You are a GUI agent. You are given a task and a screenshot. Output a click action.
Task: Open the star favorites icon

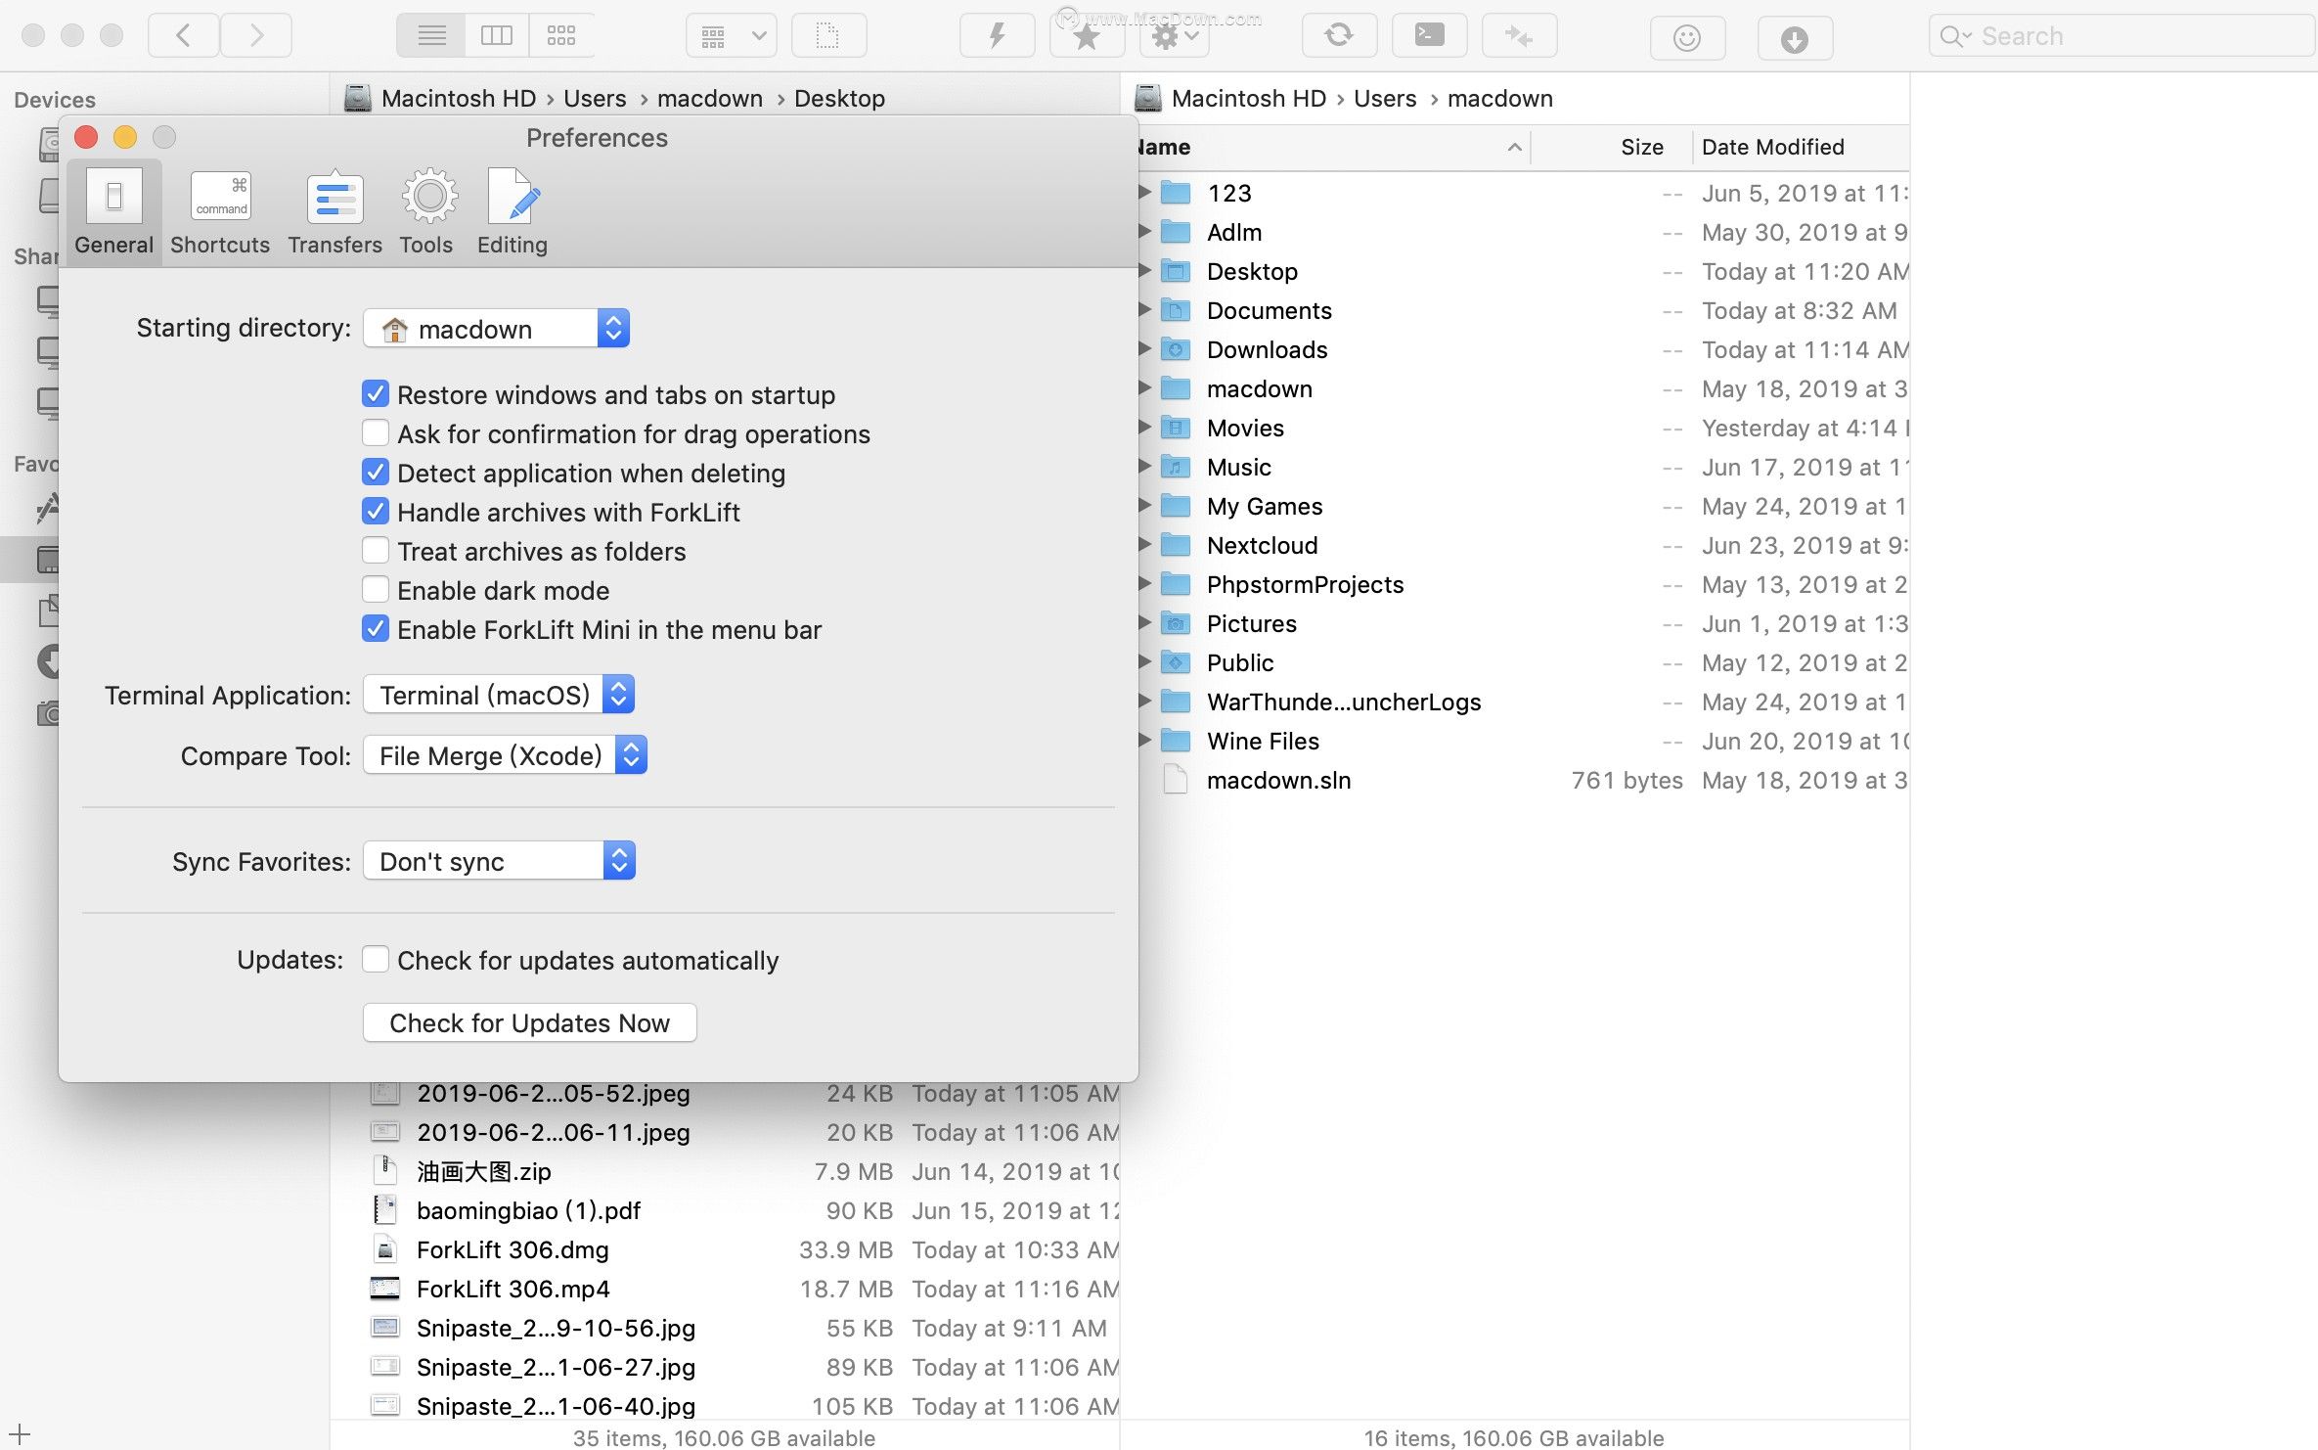(1087, 36)
